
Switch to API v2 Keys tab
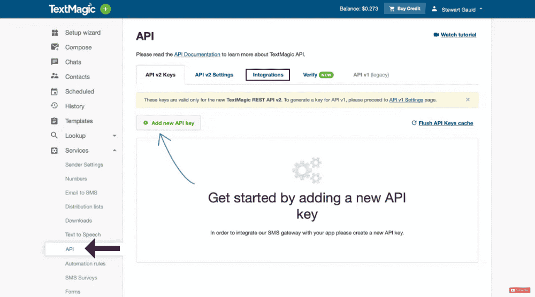tap(160, 75)
